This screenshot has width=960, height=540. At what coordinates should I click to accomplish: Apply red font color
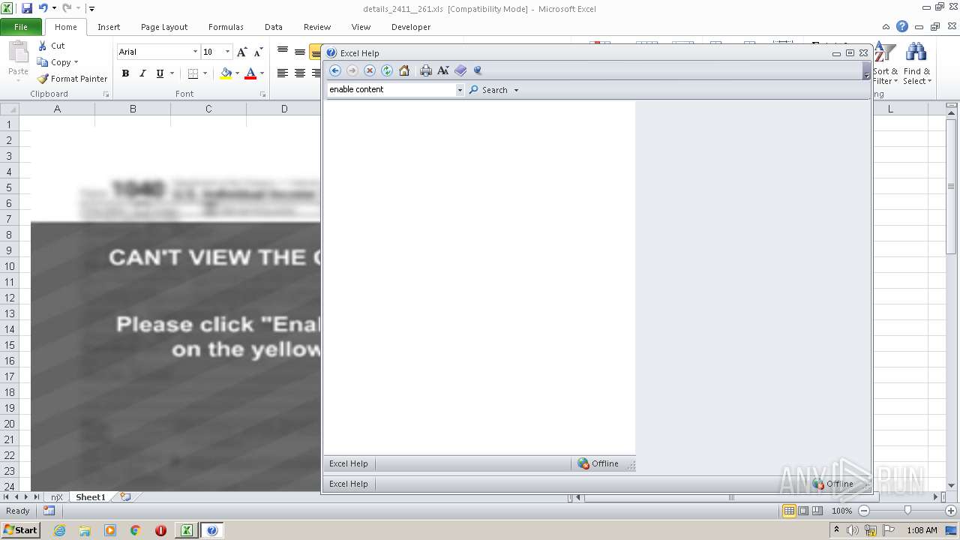coord(250,73)
